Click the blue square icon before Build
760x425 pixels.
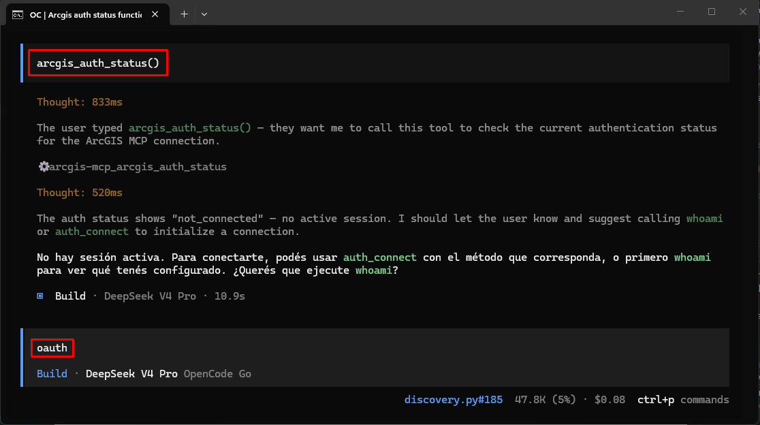pos(40,296)
